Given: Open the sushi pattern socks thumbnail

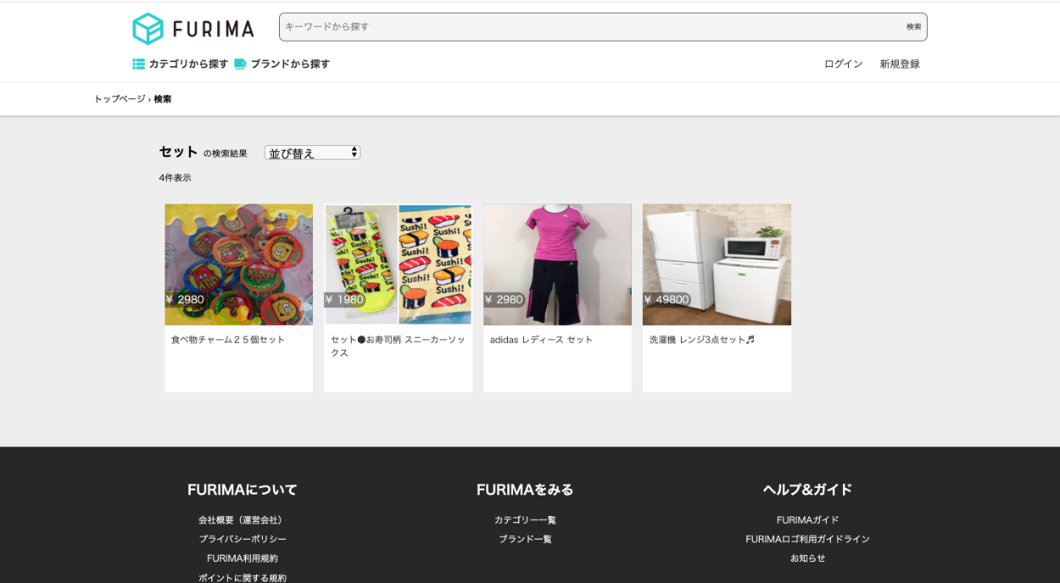Looking at the screenshot, I should (398, 264).
